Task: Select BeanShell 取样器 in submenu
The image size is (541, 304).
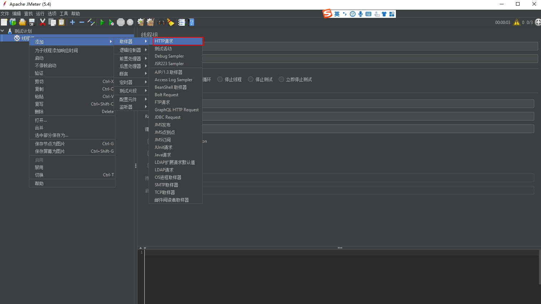Action: (x=175, y=87)
